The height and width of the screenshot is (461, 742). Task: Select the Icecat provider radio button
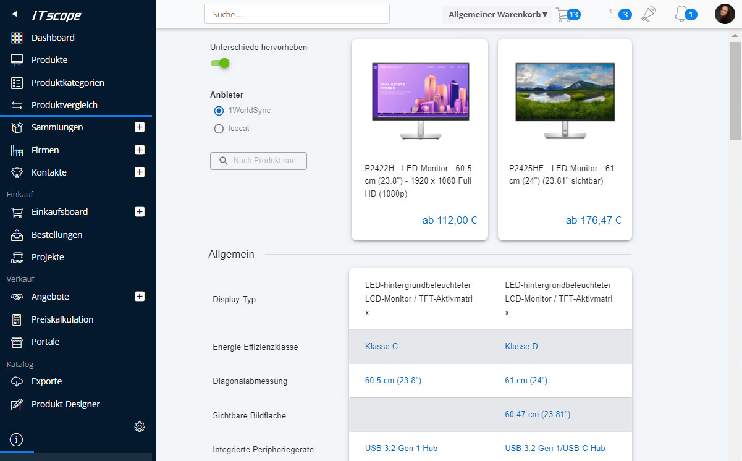point(219,129)
